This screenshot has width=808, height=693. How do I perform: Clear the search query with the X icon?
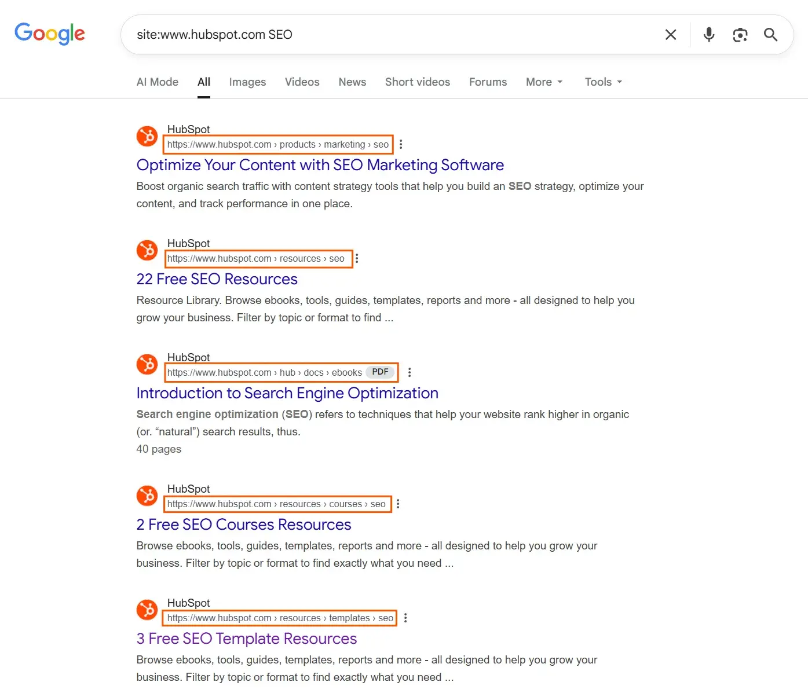[x=670, y=35]
